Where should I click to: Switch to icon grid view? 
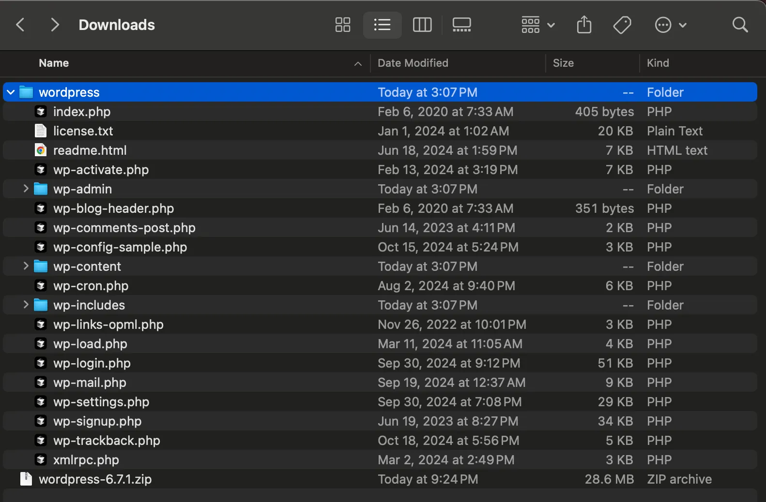343,25
